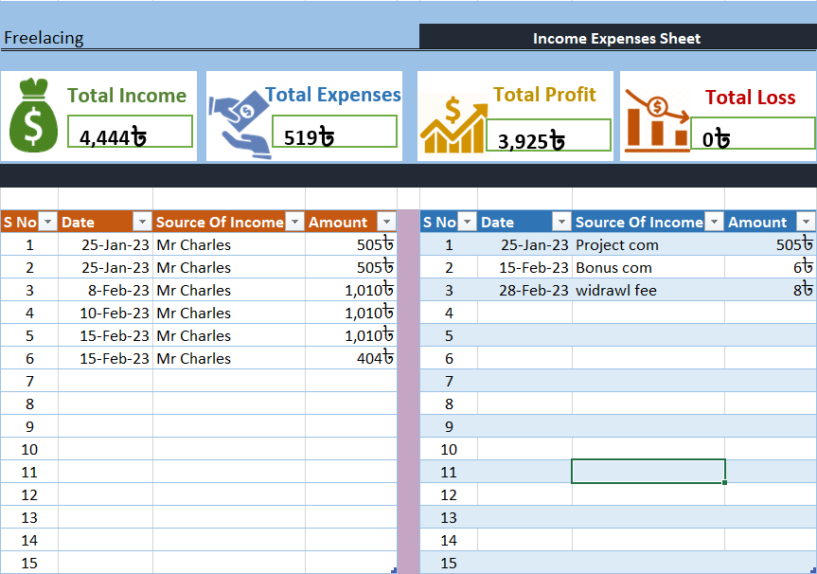
Task: Select the Total Loss value cell
Action: [753, 135]
